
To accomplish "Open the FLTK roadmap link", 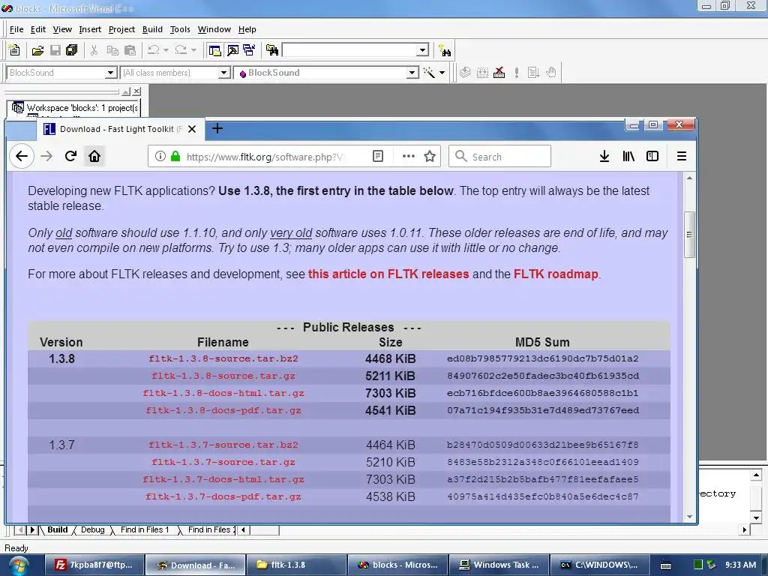I will pyautogui.click(x=556, y=274).
